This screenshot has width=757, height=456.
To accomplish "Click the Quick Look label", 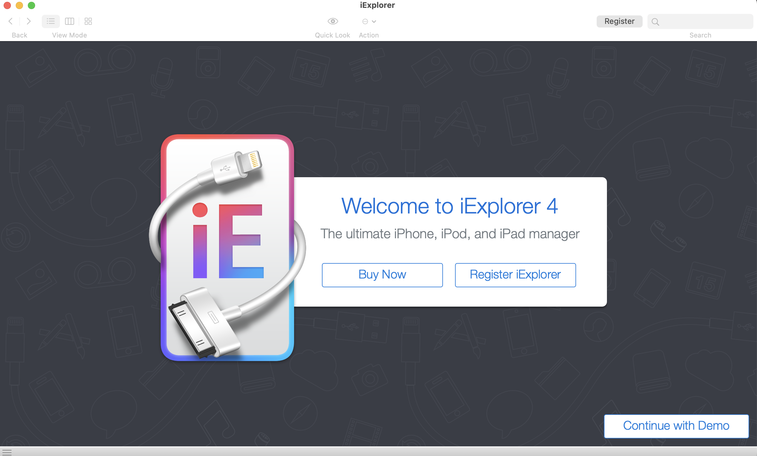I will 332,35.
